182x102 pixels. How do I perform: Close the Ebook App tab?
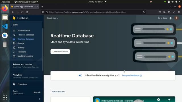click(37, 7)
